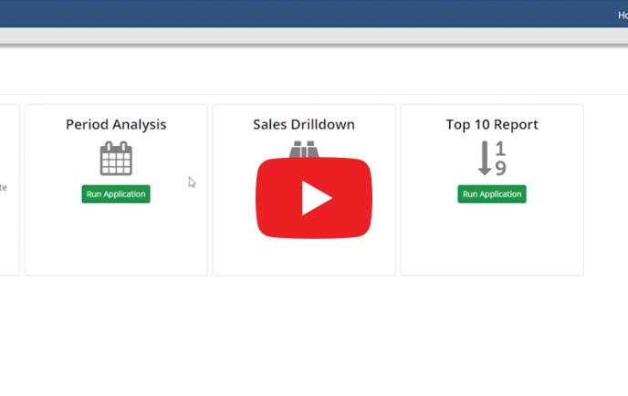Viewport: 628px width, 396px height.
Task: Open the Home item in the top navigation
Action: (x=622, y=15)
